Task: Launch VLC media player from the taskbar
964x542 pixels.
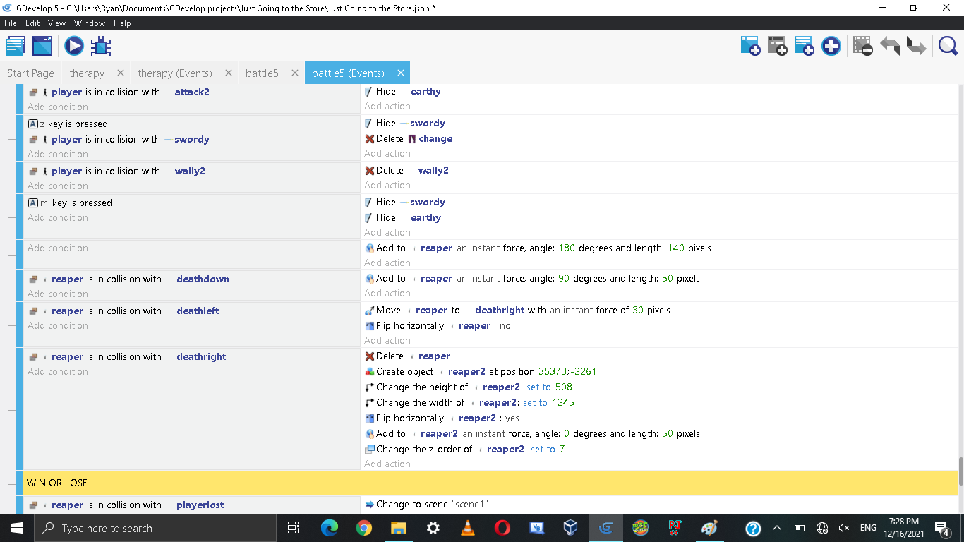Action: point(468,528)
